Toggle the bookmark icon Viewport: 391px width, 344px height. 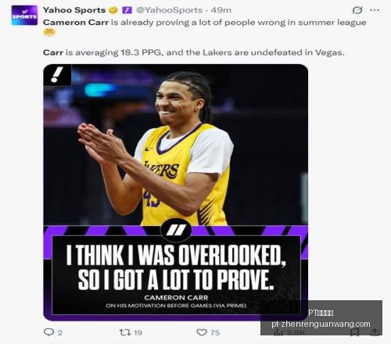coord(354,332)
